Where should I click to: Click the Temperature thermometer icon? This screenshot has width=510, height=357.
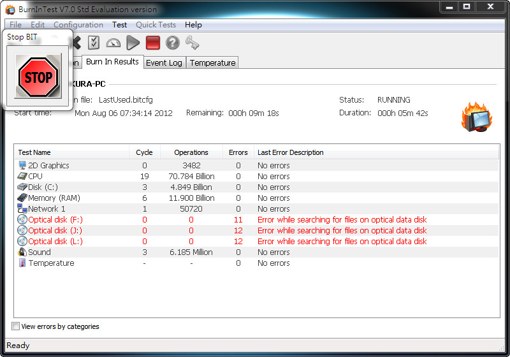pos(22,263)
